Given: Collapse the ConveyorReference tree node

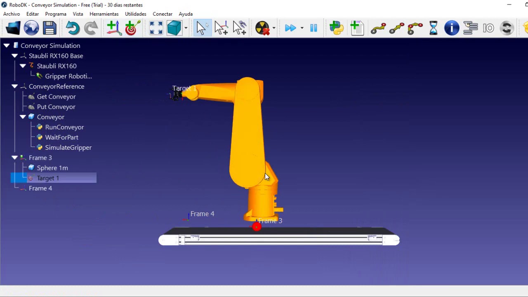Looking at the screenshot, I should (x=15, y=86).
